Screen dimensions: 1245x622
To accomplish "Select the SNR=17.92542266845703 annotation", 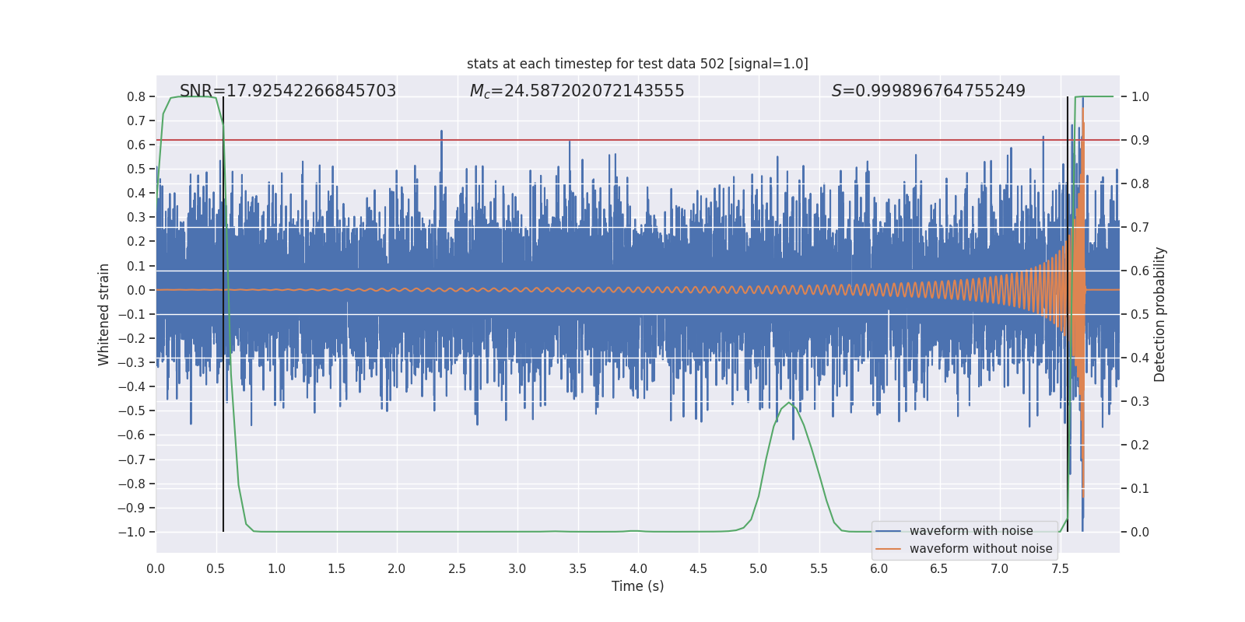I will [x=288, y=91].
